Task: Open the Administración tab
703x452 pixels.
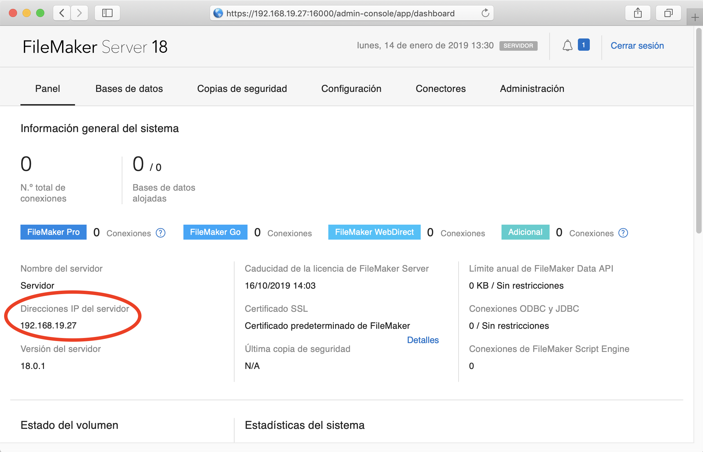Action: tap(532, 89)
